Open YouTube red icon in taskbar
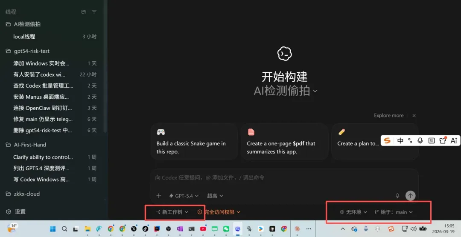 [x=203, y=228]
